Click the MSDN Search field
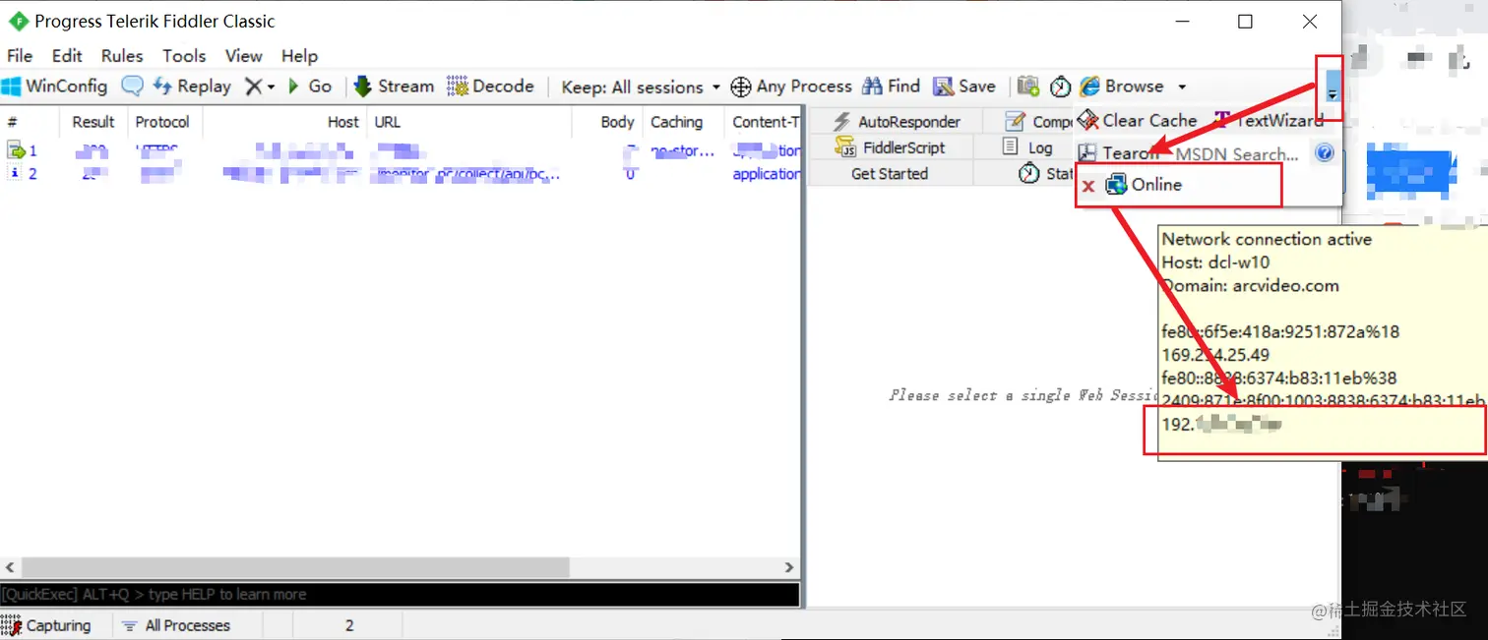1488x640 pixels. (1238, 154)
